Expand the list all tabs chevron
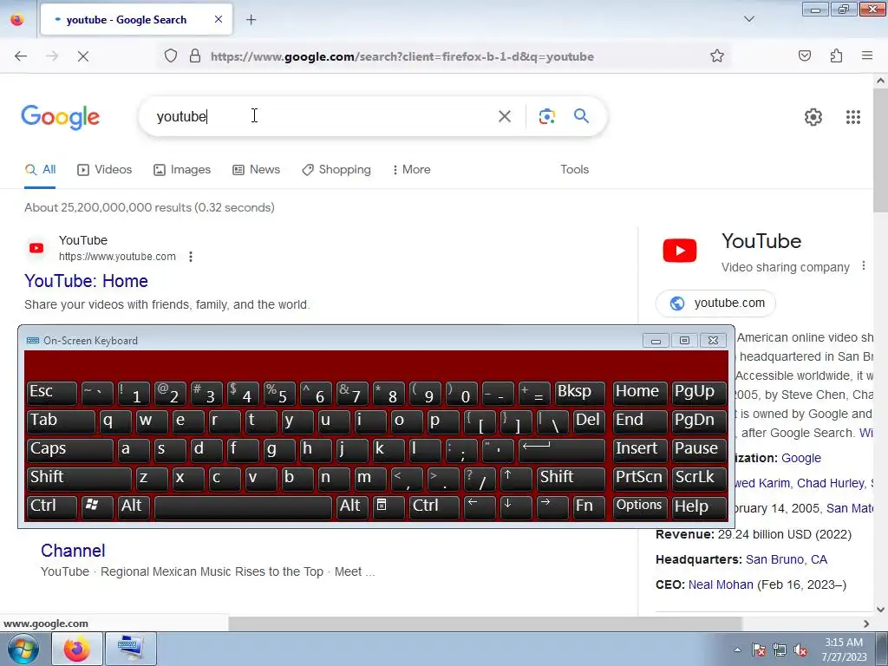The image size is (888, 666). pyautogui.click(x=748, y=19)
